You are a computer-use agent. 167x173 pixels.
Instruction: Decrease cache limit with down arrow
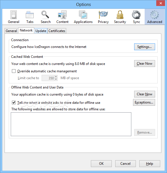(x=56, y=79)
